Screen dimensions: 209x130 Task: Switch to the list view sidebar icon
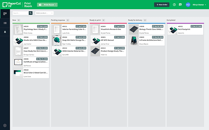[5, 23]
